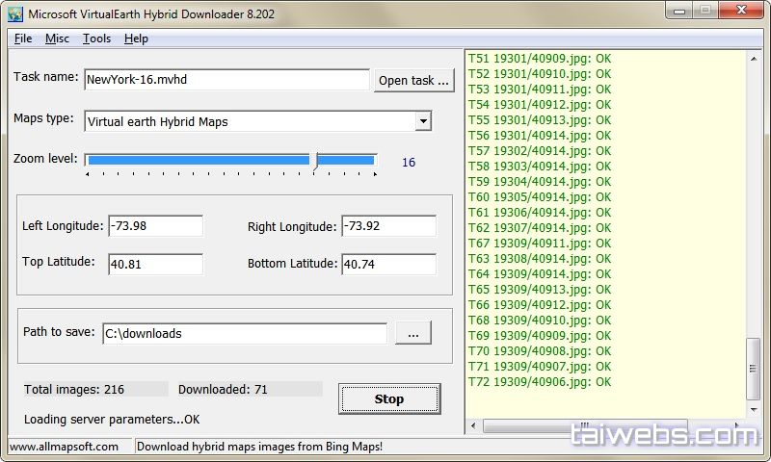The height and width of the screenshot is (462, 771).
Task: Select log entry T72 19309/40906.jpg
Action: (x=540, y=382)
